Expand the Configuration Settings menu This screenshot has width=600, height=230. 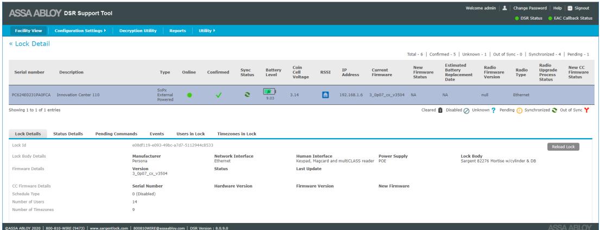point(80,30)
